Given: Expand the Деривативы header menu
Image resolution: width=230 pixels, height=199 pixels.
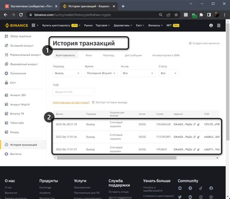Looking at the screenshot, I should 123,25.
